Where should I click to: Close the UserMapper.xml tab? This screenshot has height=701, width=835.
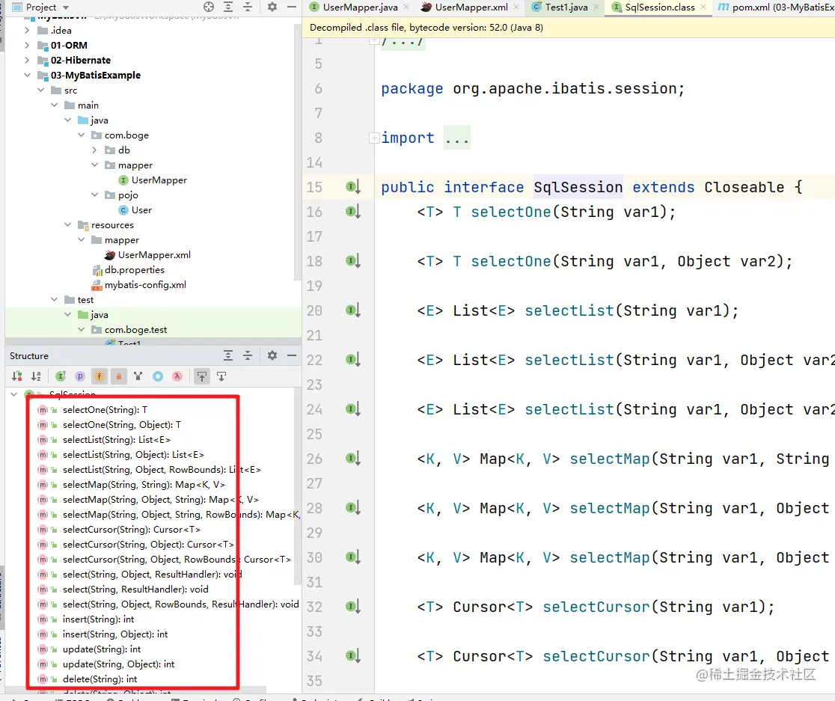pyautogui.click(x=516, y=7)
